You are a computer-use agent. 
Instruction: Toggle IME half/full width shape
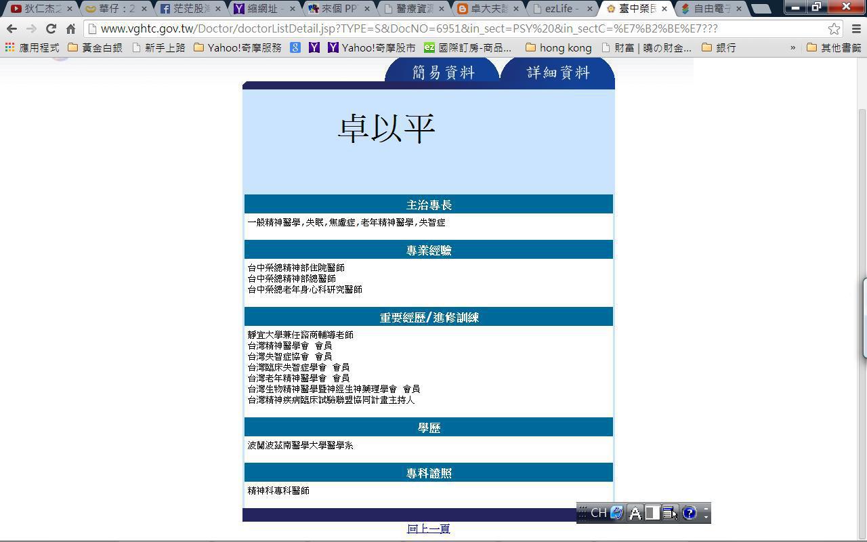[652, 513]
